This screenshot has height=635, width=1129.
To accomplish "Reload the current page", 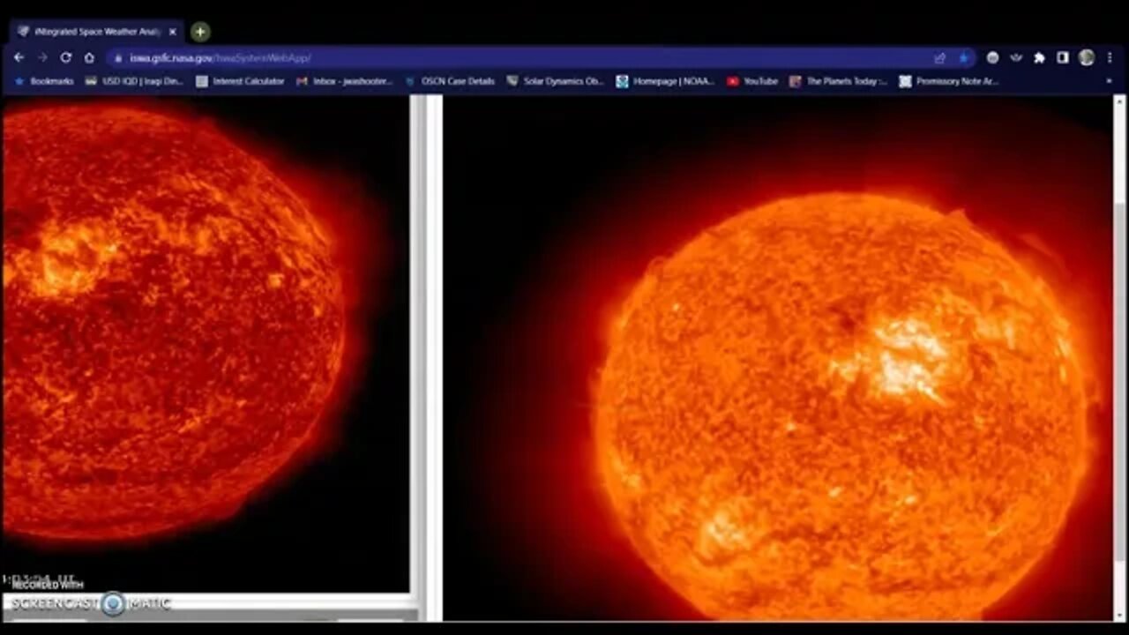I will coord(65,57).
